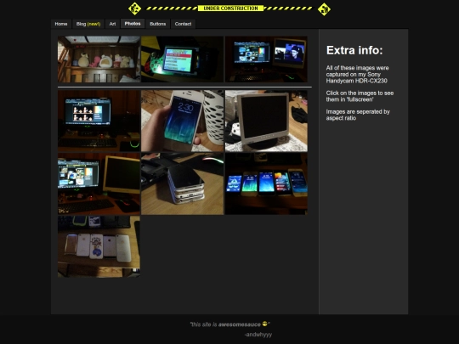Click the 'Click on the images' paragraph
This screenshot has height=344, width=459.
(360, 96)
